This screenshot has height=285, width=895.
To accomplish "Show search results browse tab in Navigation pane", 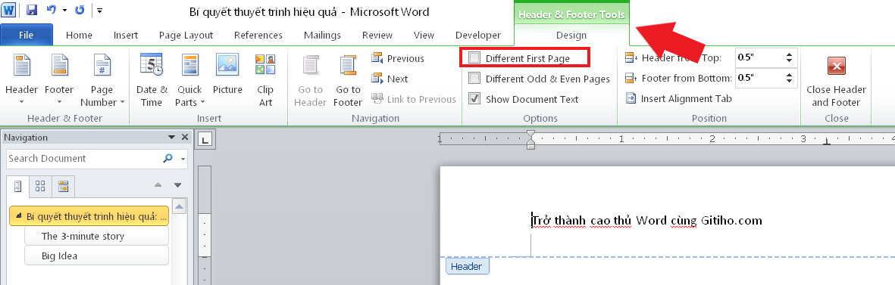I will (63, 186).
